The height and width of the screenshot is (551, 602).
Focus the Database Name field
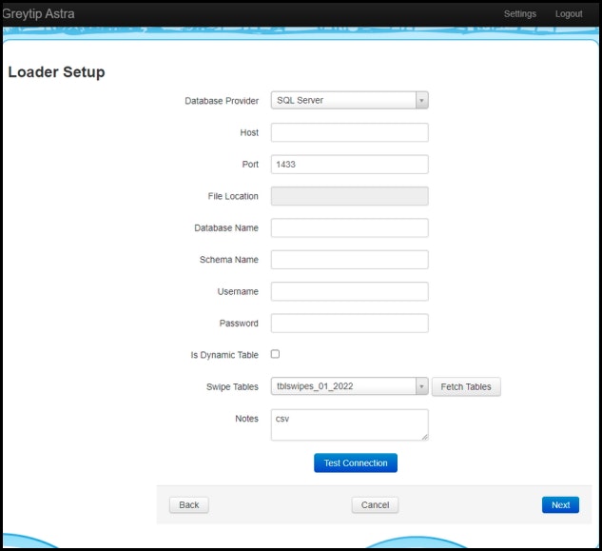point(349,227)
